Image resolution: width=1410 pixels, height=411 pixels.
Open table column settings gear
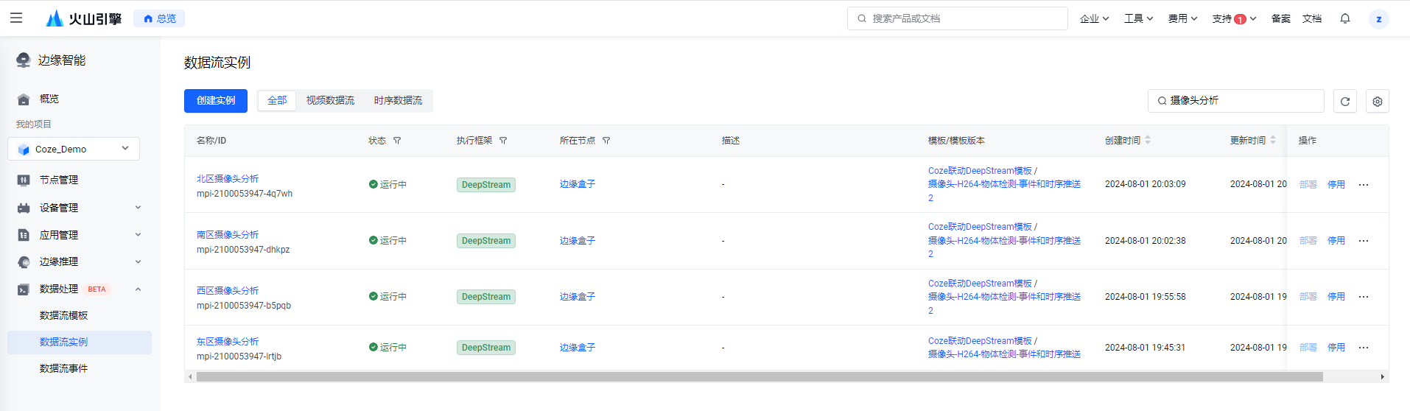point(1378,102)
